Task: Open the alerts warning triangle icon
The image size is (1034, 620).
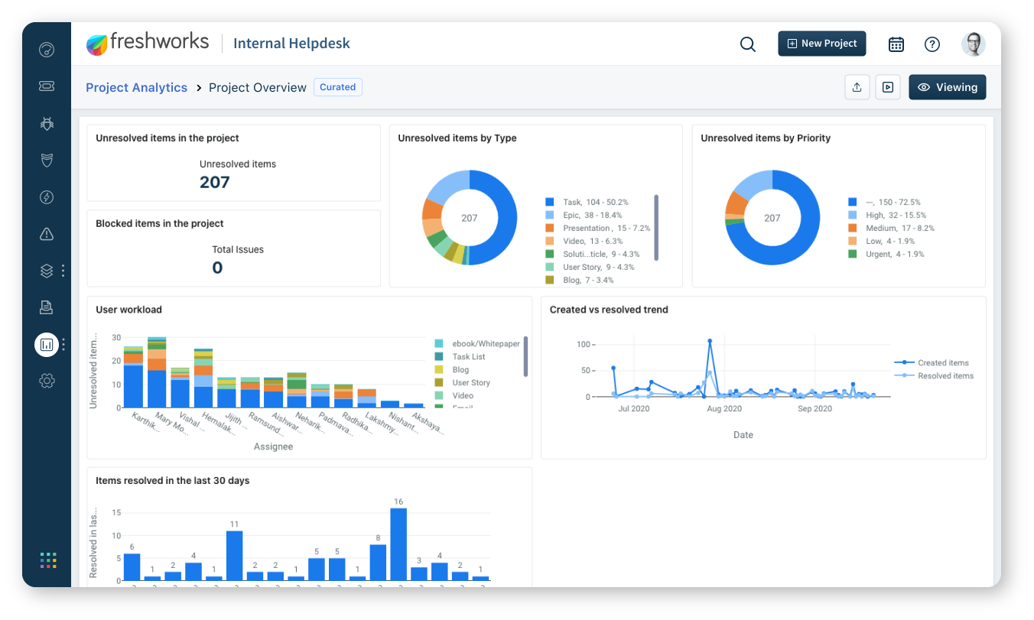Action: (46, 233)
